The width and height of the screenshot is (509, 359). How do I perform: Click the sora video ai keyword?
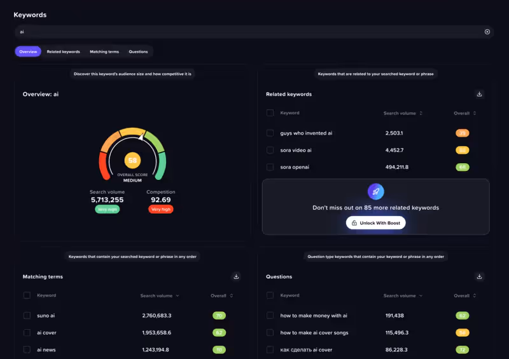pyautogui.click(x=296, y=150)
